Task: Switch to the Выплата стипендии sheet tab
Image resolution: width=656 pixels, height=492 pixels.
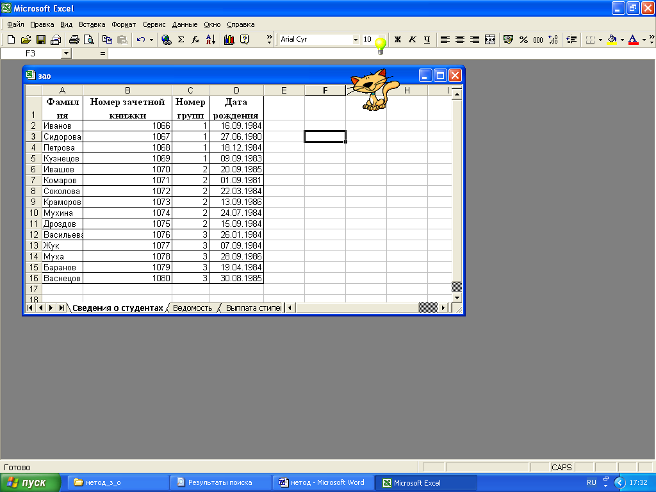Action: click(x=253, y=308)
